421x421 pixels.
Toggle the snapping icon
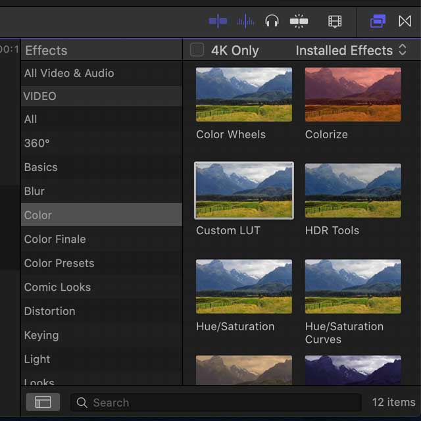click(299, 22)
